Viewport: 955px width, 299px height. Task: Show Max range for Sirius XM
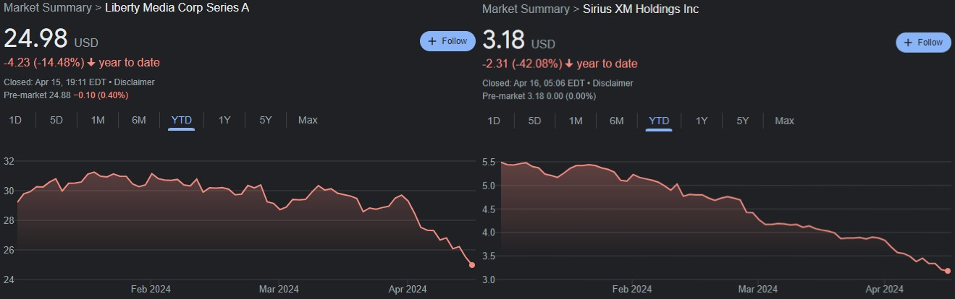pyautogui.click(x=784, y=121)
